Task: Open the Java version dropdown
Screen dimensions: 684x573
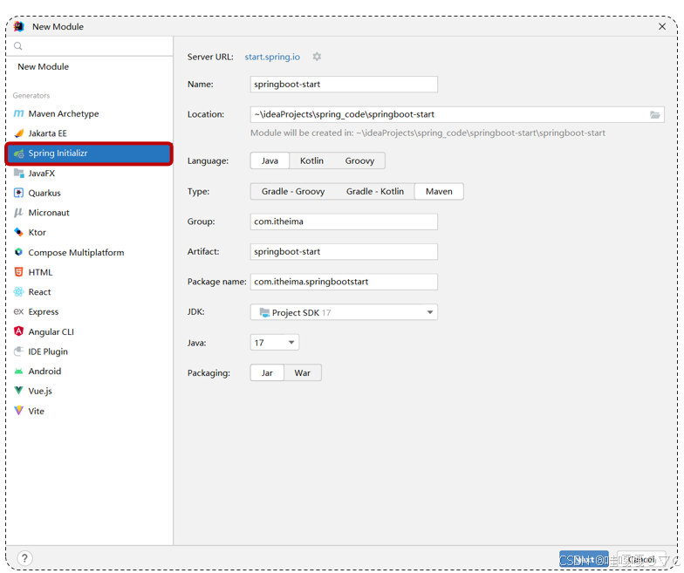Action: (274, 343)
